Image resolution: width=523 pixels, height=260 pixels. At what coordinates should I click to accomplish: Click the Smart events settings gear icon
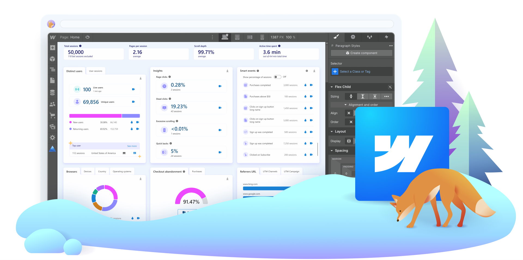click(x=307, y=71)
